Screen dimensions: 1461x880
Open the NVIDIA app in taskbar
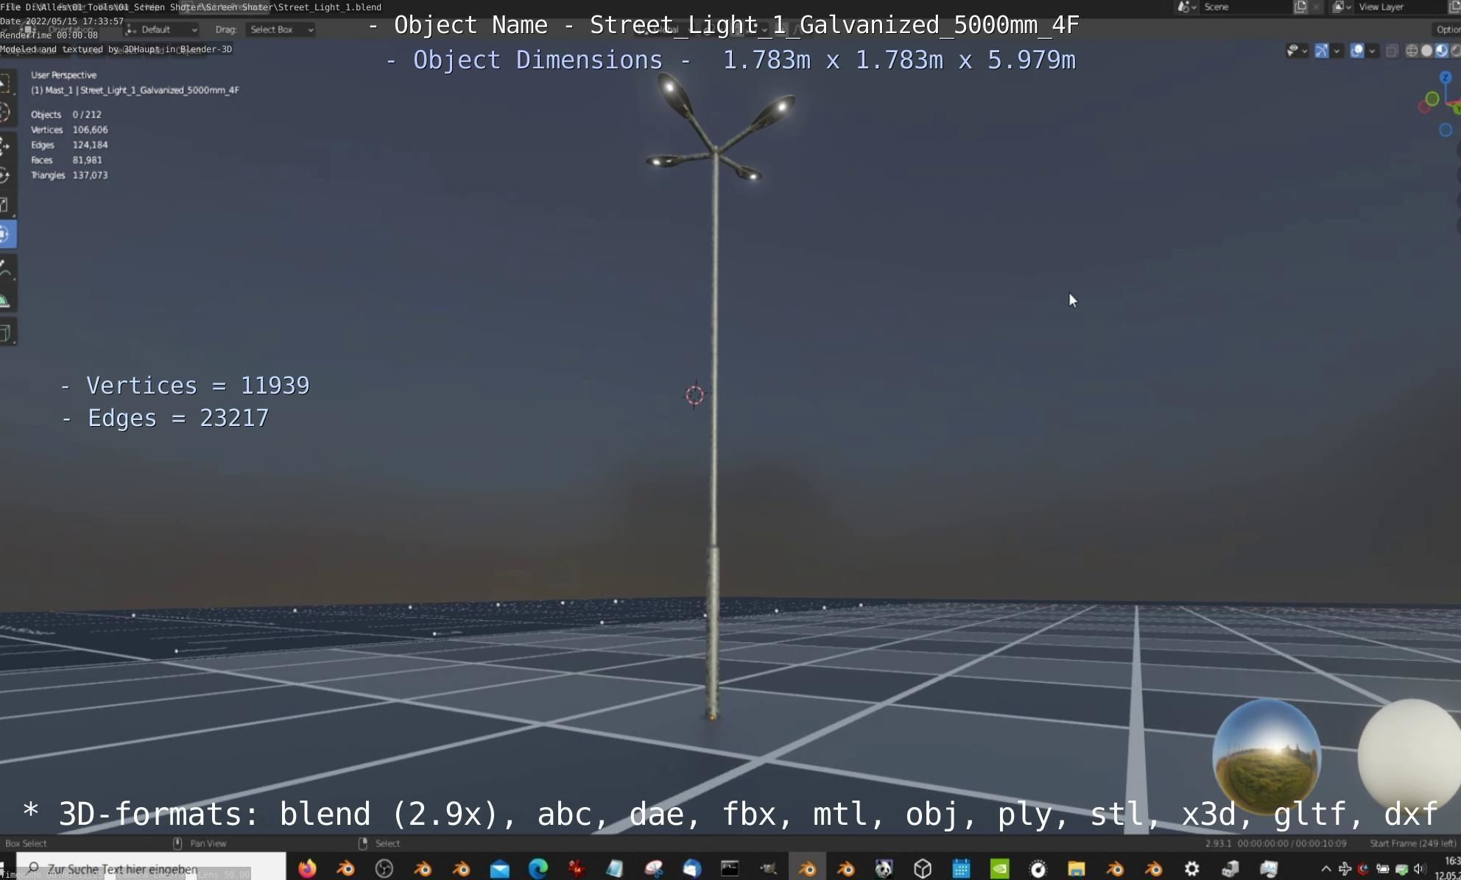pos(999,868)
